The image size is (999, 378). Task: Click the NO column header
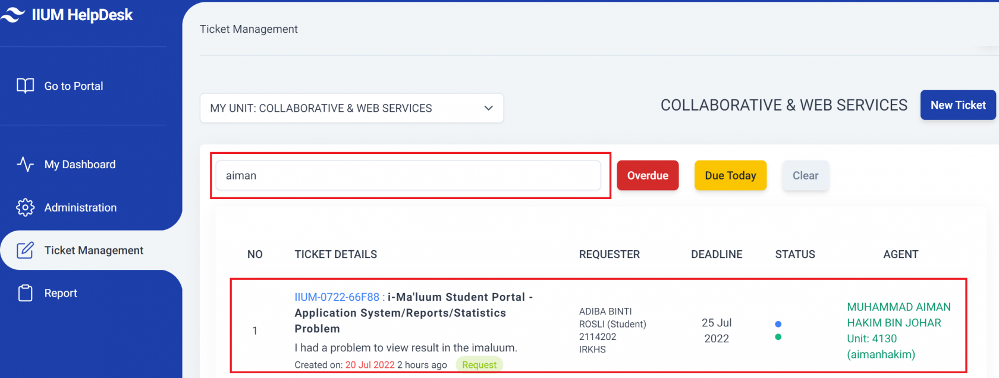tap(255, 254)
